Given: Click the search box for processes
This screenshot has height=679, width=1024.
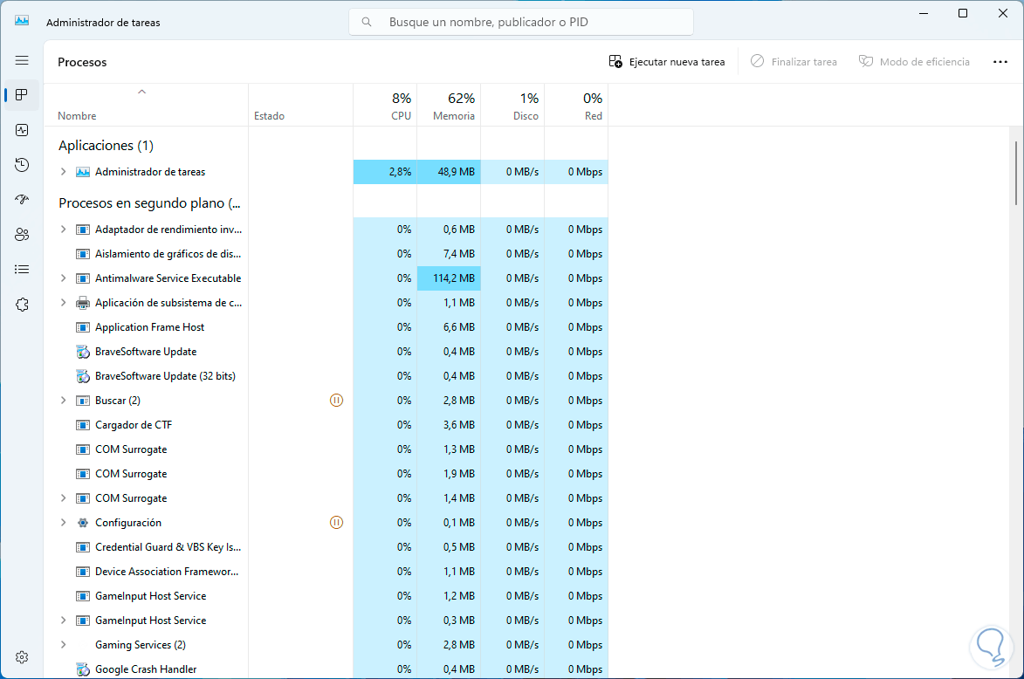Looking at the screenshot, I should 521,22.
